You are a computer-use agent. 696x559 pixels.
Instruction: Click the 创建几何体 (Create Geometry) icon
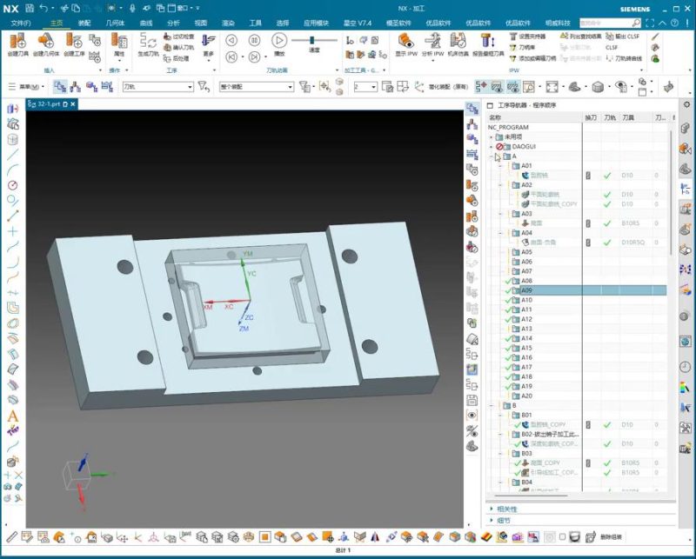click(46, 42)
